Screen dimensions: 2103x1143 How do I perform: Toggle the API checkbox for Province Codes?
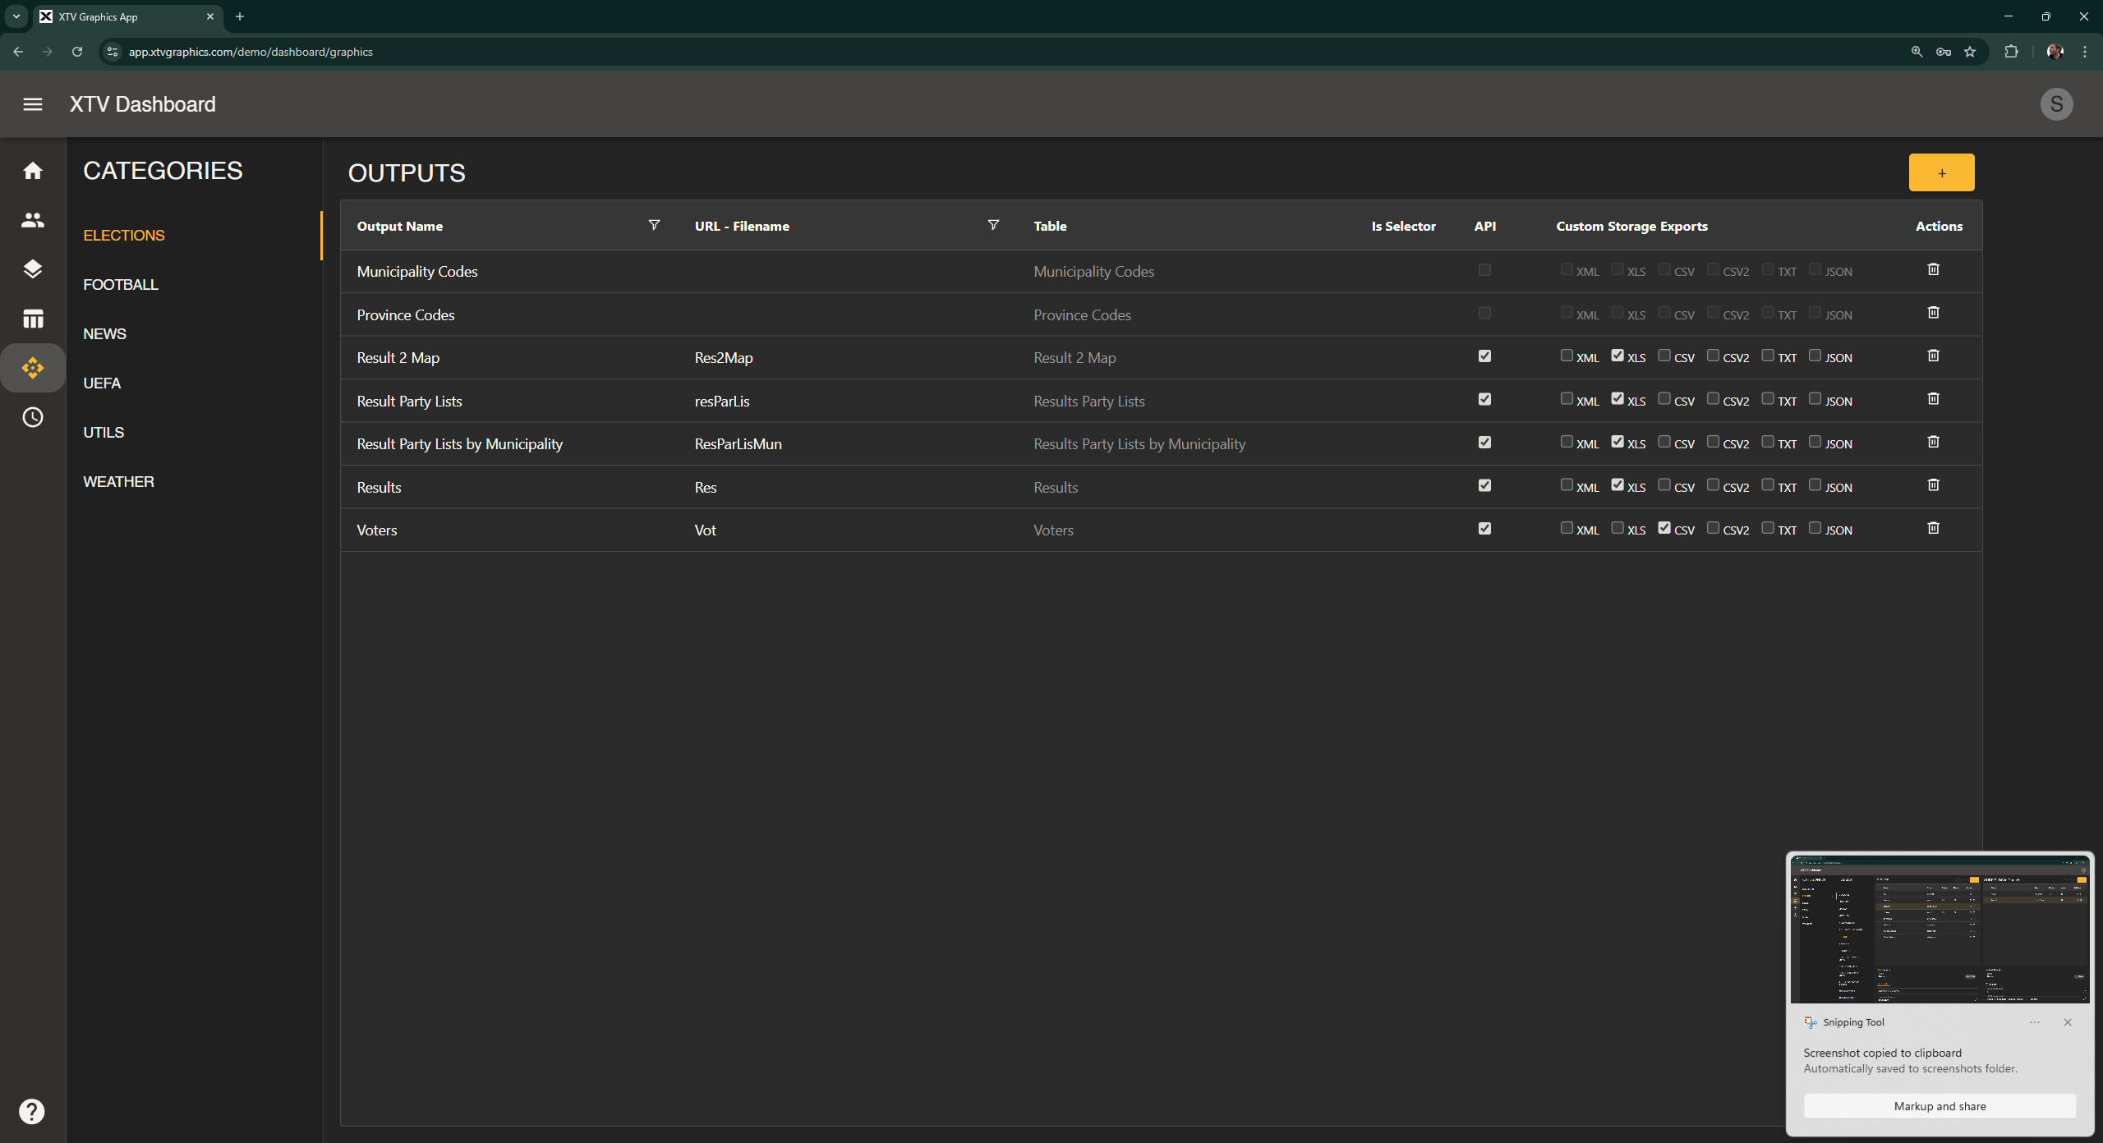1484,313
